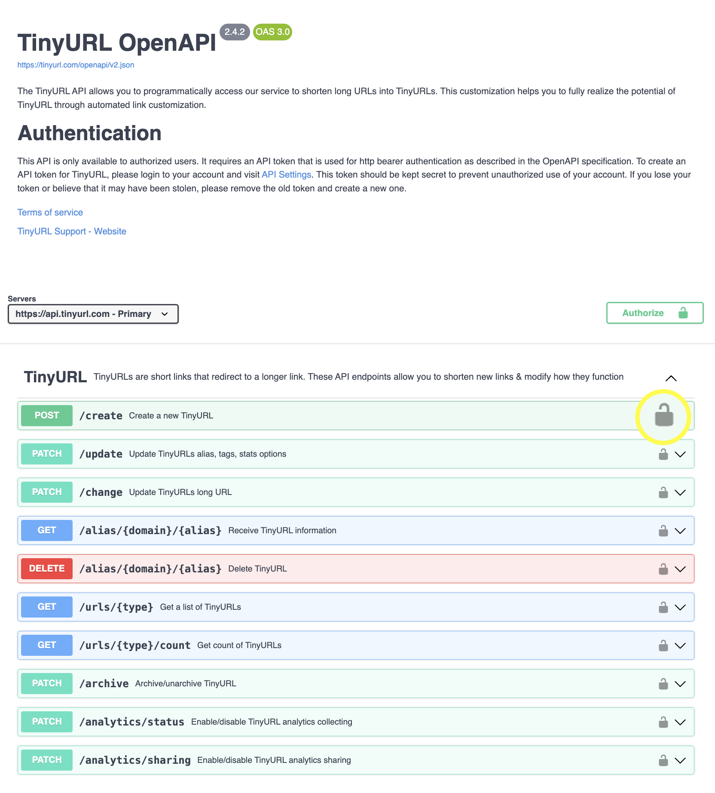
Task: Click the POST method badge for /create
Action: tap(47, 415)
